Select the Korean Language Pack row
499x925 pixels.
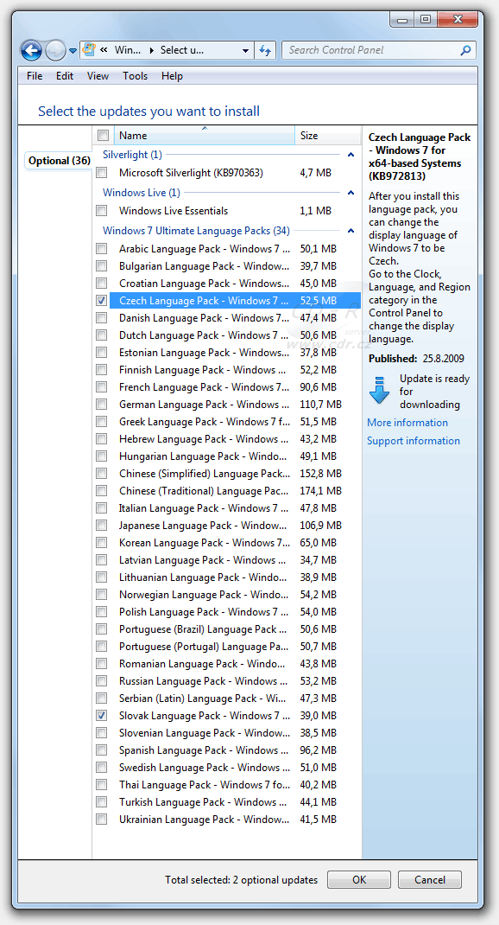tap(235, 543)
